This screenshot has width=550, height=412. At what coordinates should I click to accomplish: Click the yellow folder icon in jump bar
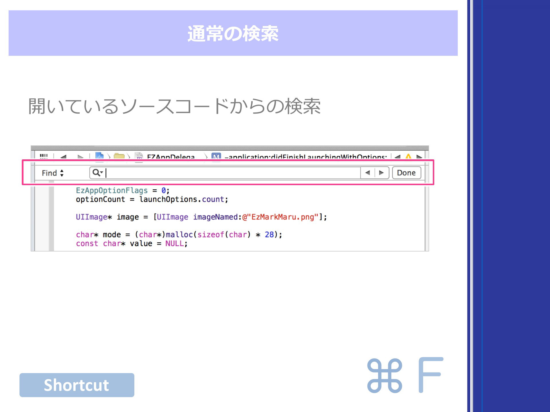click(119, 156)
